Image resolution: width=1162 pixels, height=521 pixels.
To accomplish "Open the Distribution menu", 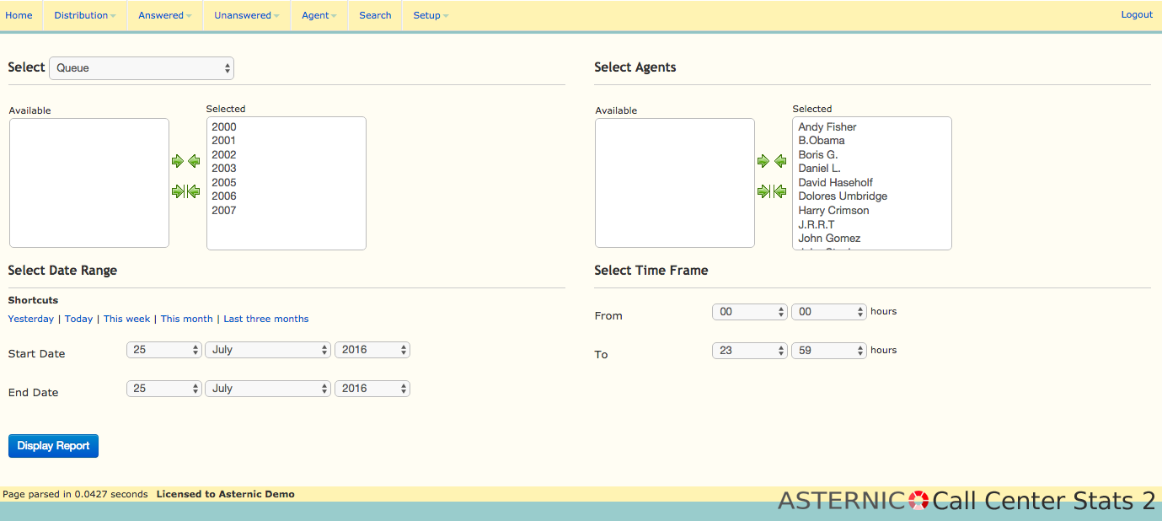I will click(84, 15).
